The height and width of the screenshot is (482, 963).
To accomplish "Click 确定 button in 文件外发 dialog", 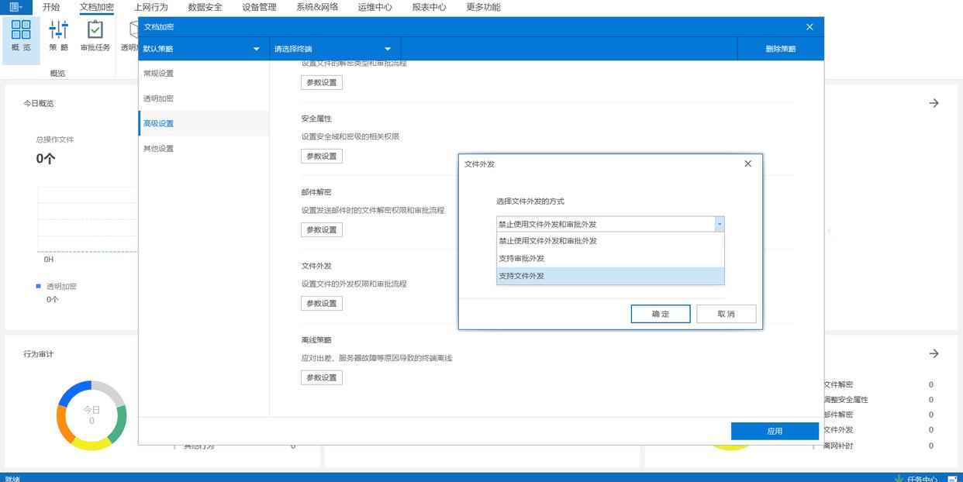I will 661,314.
